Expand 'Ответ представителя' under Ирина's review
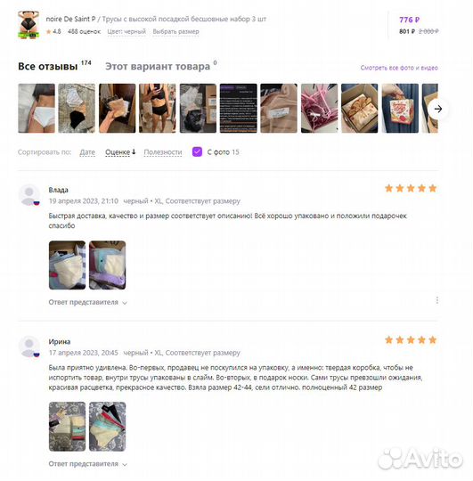 (87, 463)
